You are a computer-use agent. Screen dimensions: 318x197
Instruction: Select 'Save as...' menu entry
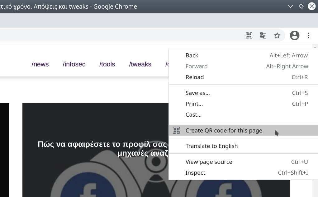click(x=197, y=93)
